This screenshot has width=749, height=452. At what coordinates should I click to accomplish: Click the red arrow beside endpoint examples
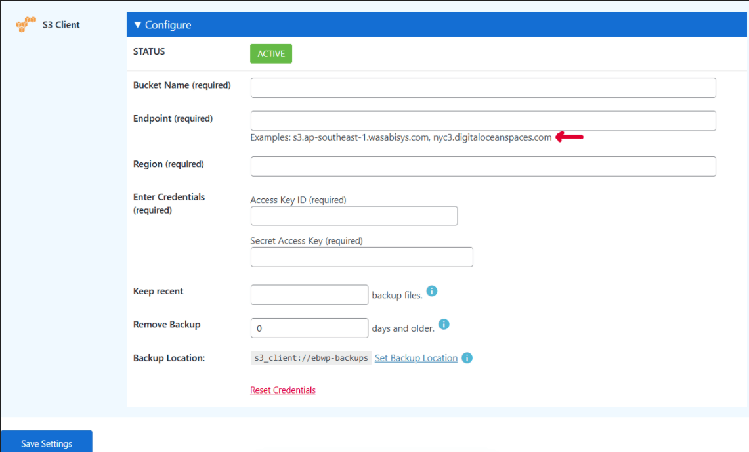click(x=569, y=137)
